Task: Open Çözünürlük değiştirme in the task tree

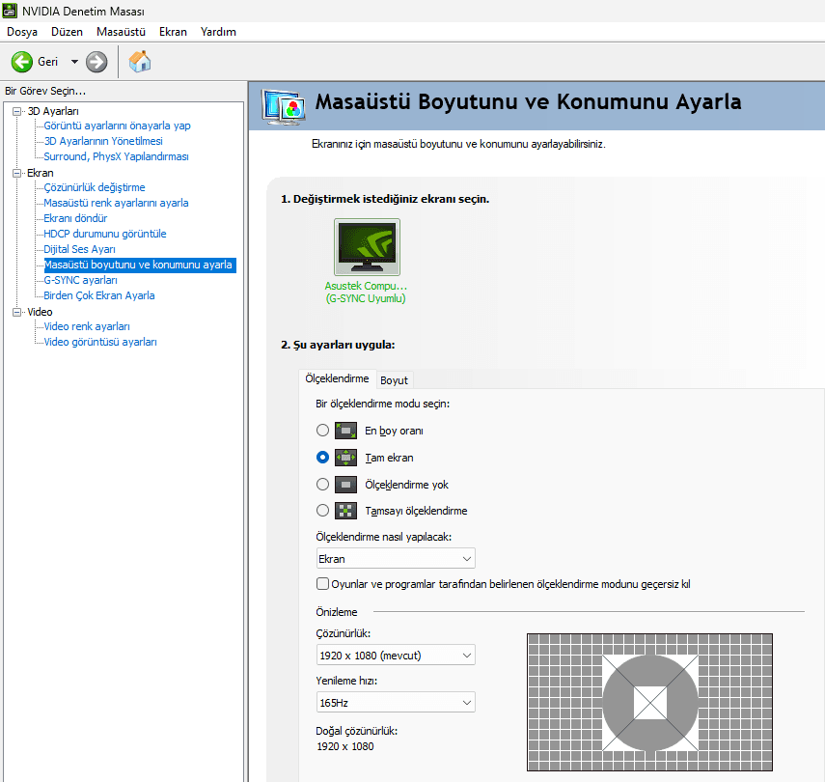Action: click(95, 187)
